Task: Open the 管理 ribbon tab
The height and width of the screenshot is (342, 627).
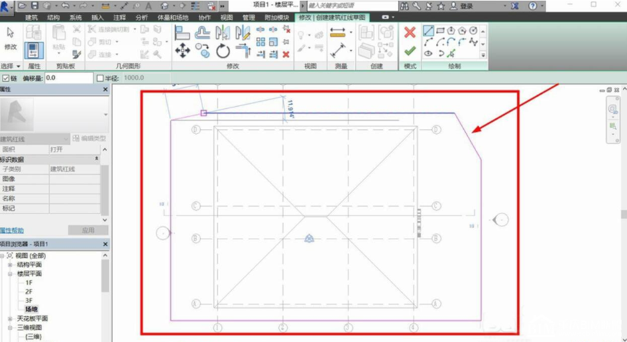Action: [x=249, y=18]
